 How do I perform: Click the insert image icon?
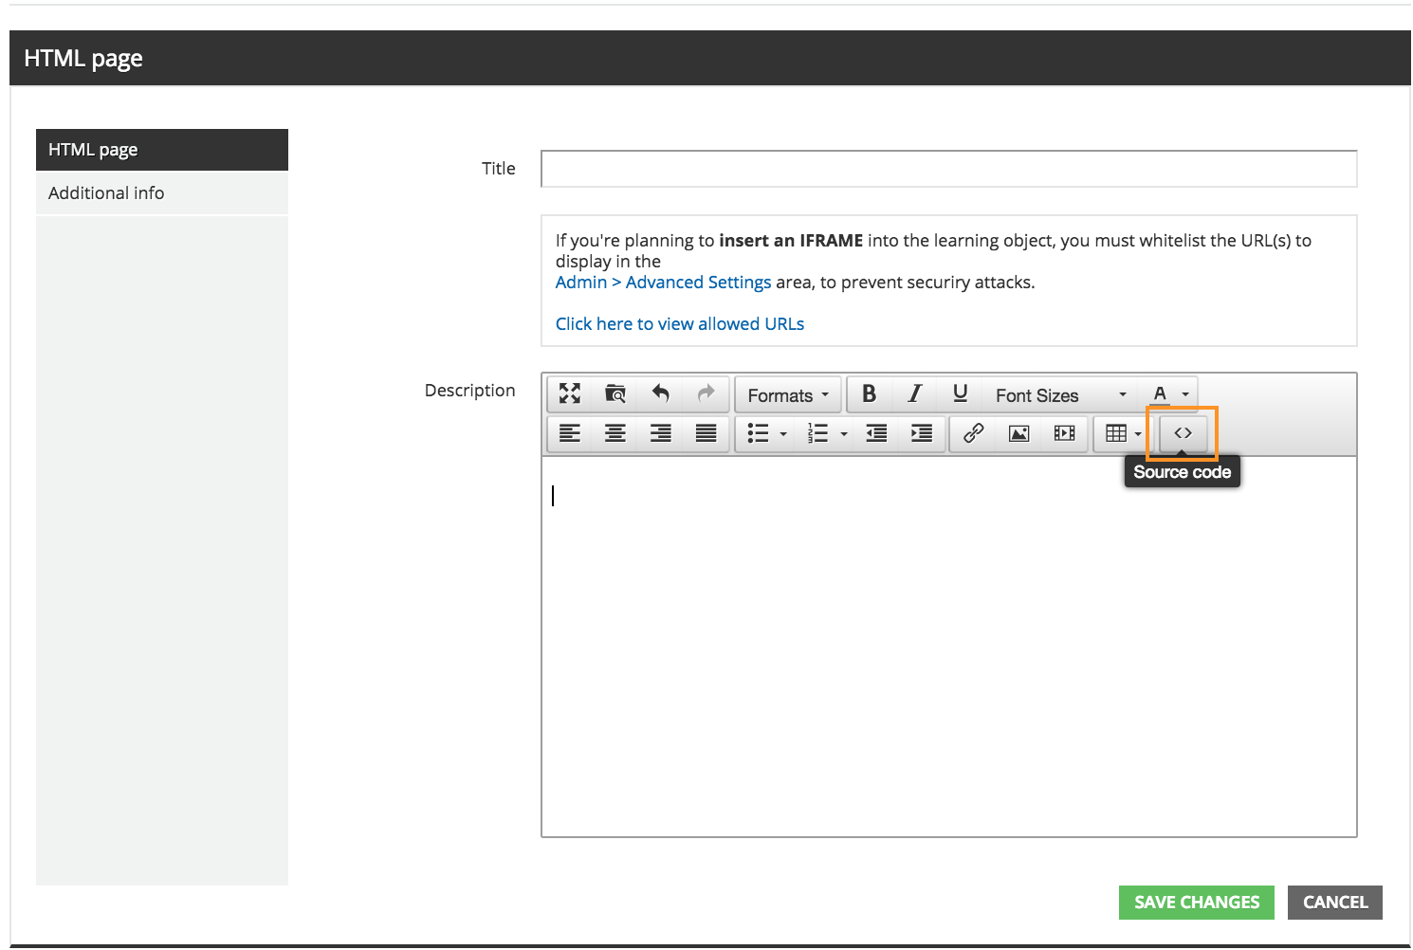(x=1018, y=433)
